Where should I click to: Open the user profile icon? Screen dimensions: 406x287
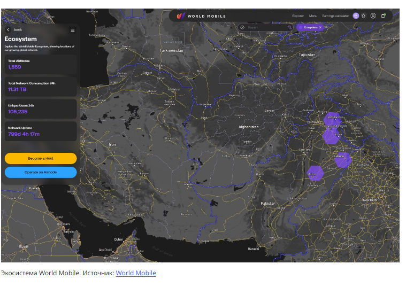coord(373,16)
